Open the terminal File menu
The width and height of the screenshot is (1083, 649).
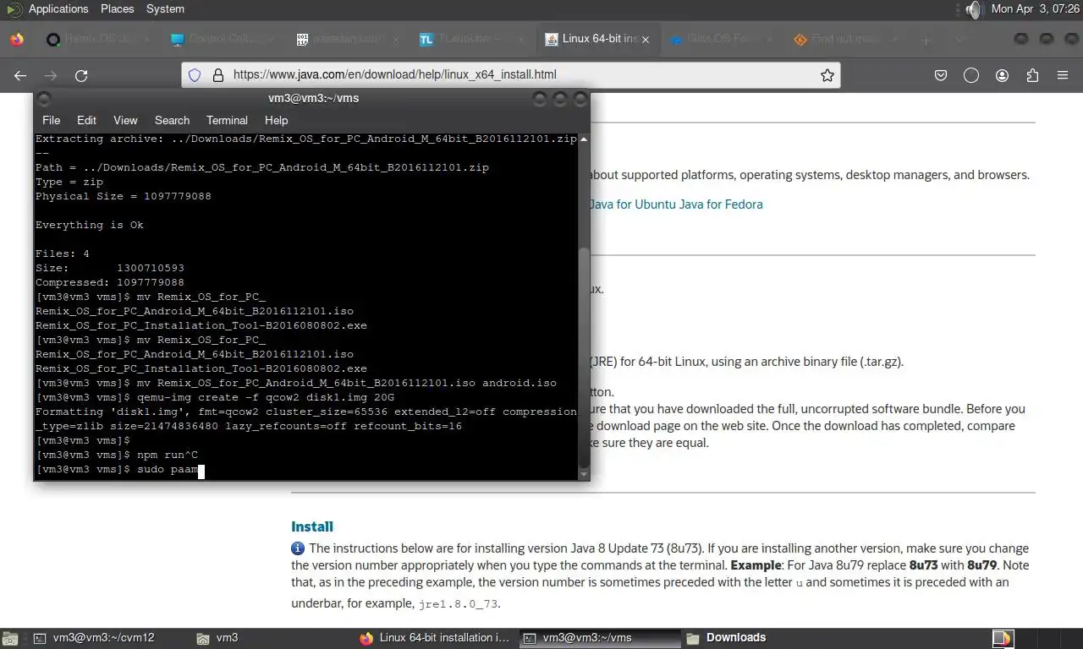pyautogui.click(x=51, y=120)
